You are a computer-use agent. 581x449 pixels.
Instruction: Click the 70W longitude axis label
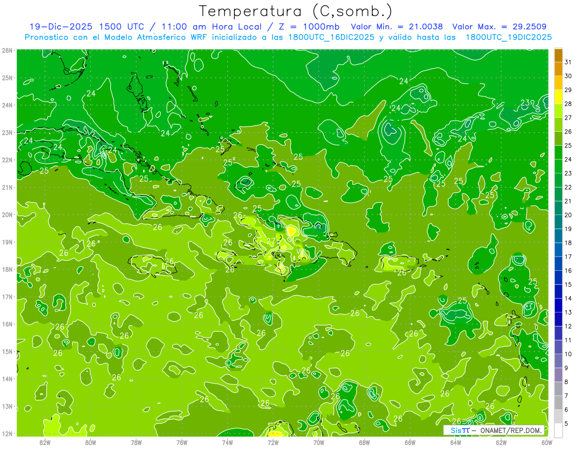[319, 443]
